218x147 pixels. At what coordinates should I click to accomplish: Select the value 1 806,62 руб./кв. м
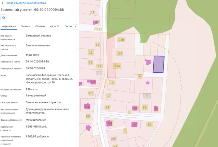37,136
